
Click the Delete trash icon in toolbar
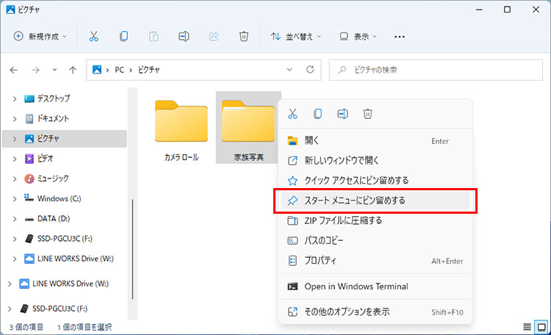pyautogui.click(x=244, y=36)
